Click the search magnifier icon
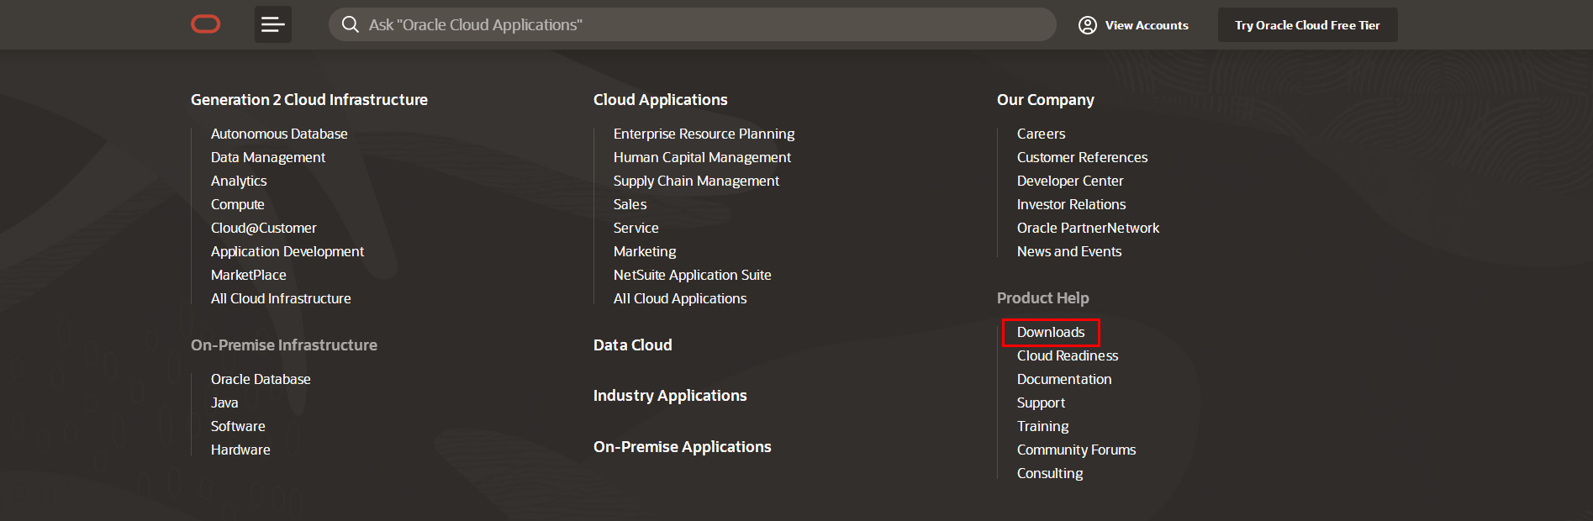 (351, 24)
